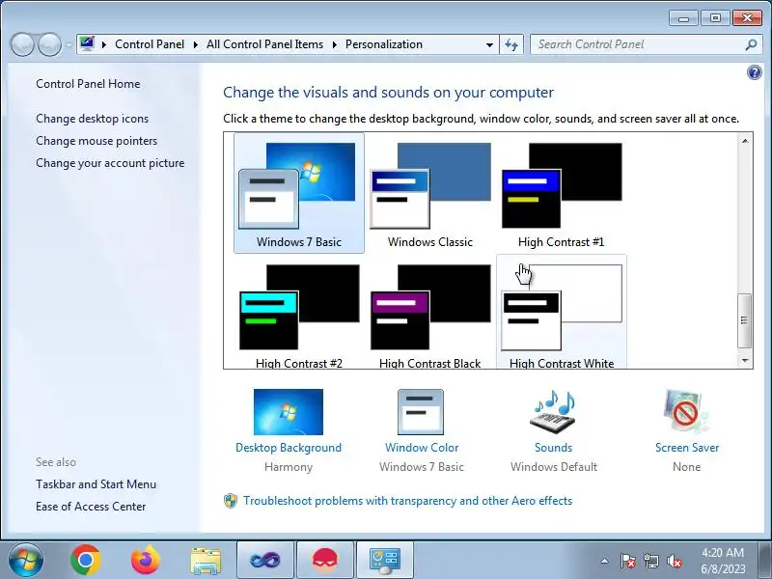Expand arrow after All Control Panel Items
This screenshot has height=579, width=772.
pos(334,44)
